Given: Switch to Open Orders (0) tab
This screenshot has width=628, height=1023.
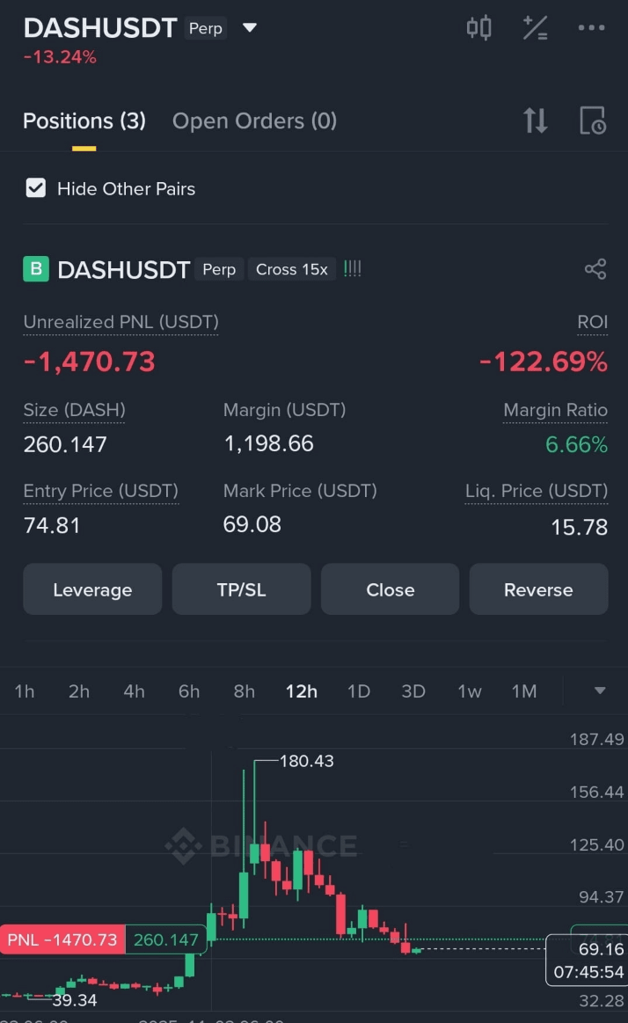Looking at the screenshot, I should (x=254, y=121).
